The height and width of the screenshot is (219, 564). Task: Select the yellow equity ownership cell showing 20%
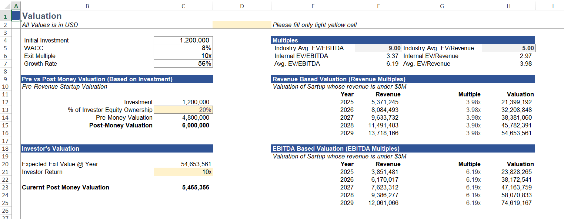(x=183, y=110)
